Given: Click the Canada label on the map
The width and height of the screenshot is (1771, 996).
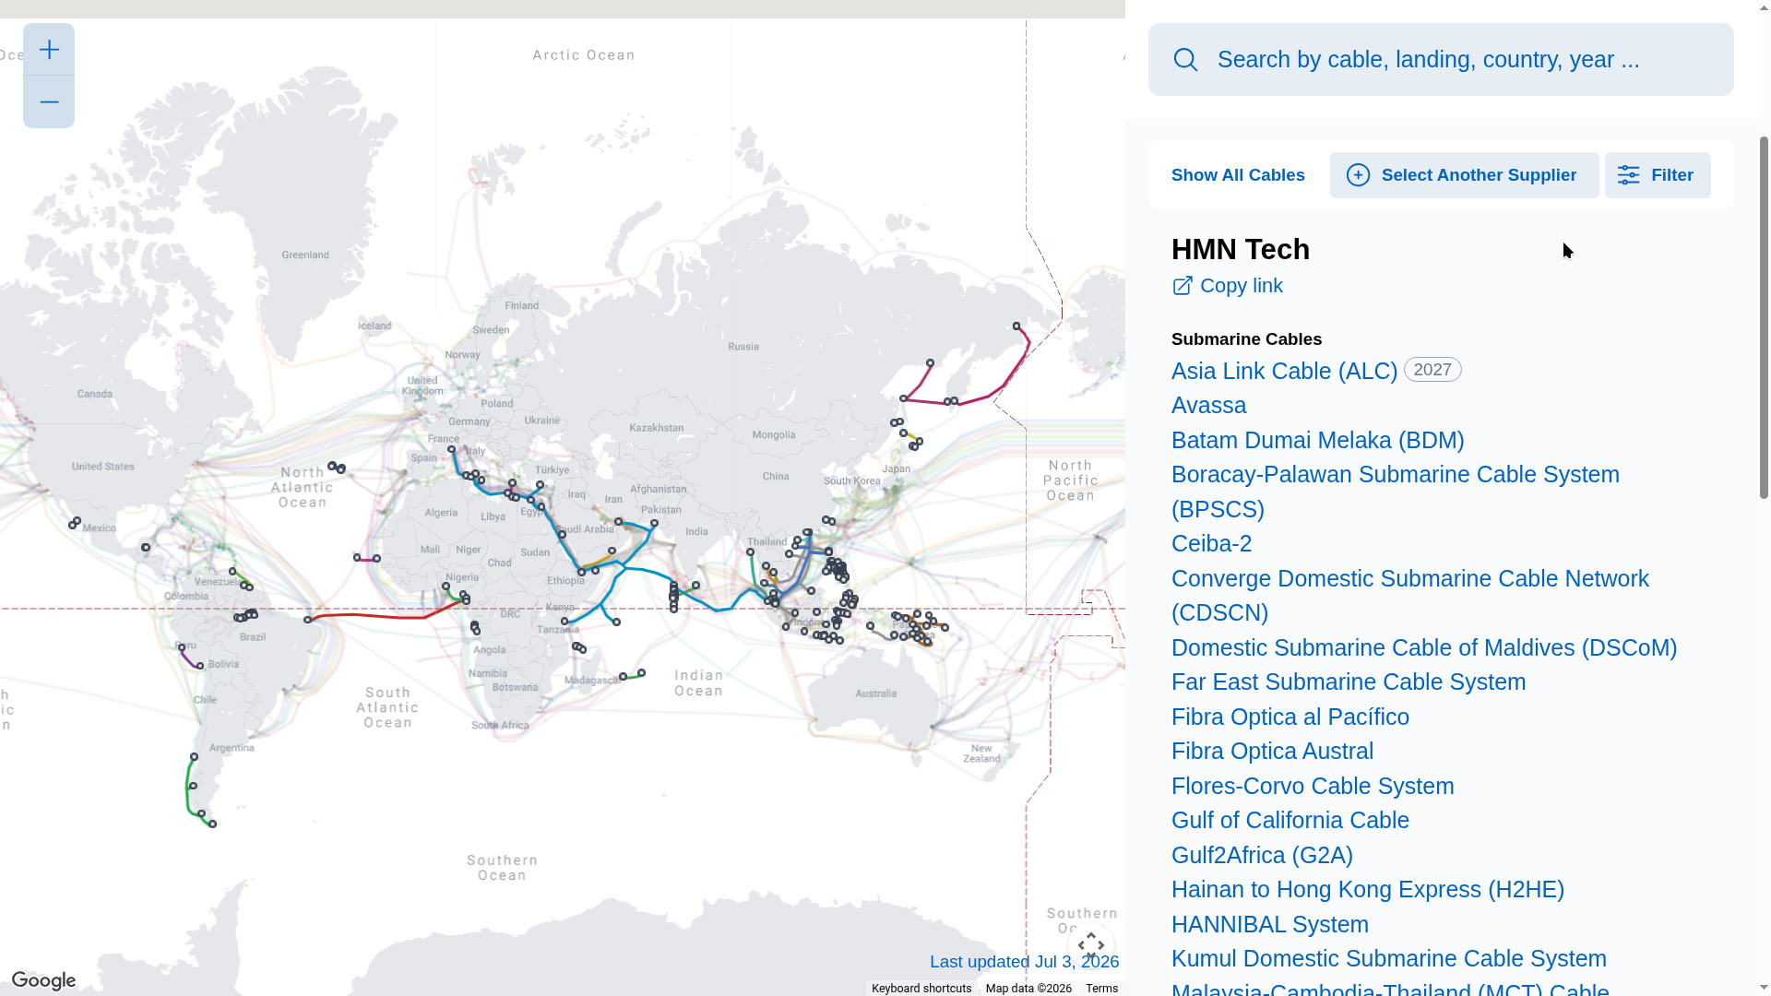Looking at the screenshot, I should pos(94,394).
